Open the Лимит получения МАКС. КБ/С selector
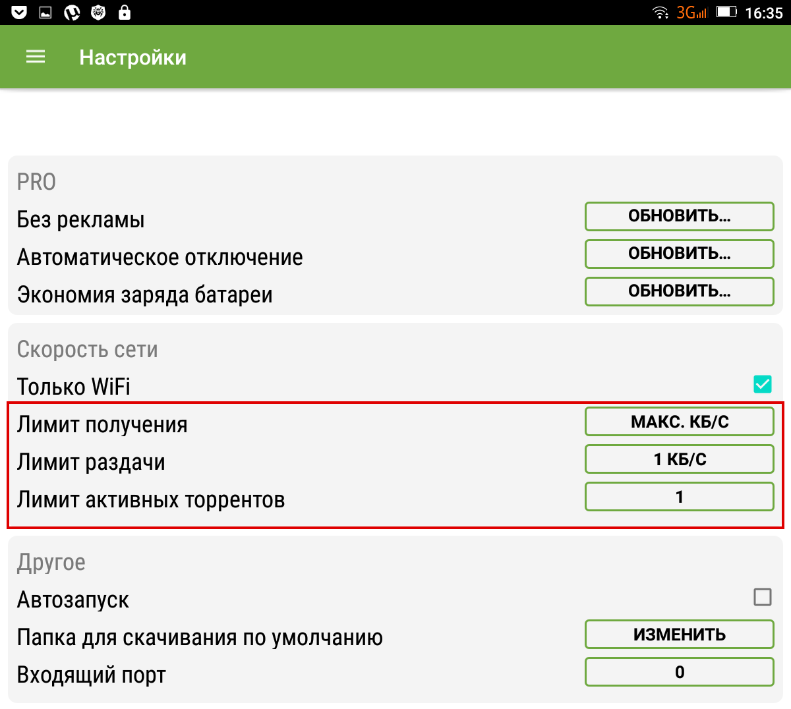The width and height of the screenshot is (791, 709). [x=679, y=422]
